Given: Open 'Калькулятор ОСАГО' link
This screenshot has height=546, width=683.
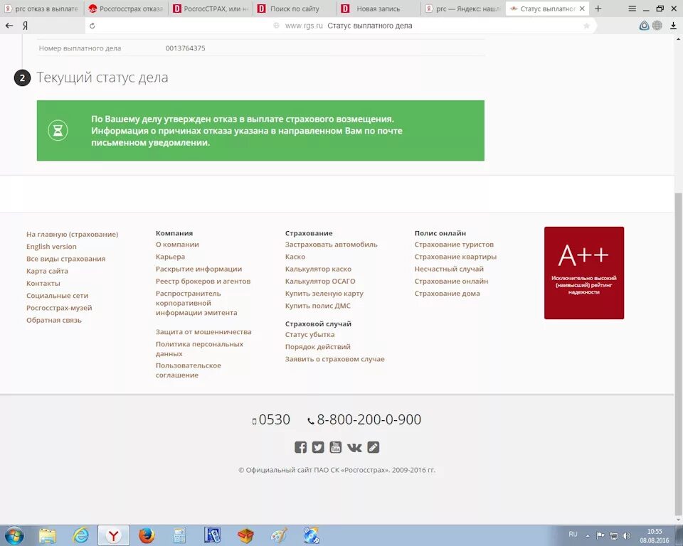Looking at the screenshot, I should pyautogui.click(x=320, y=282).
